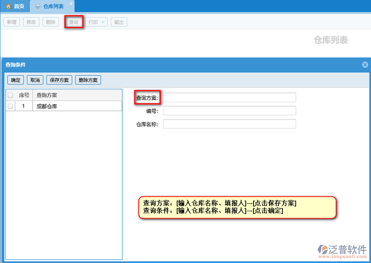Click the 确定 button

[x=16, y=80]
